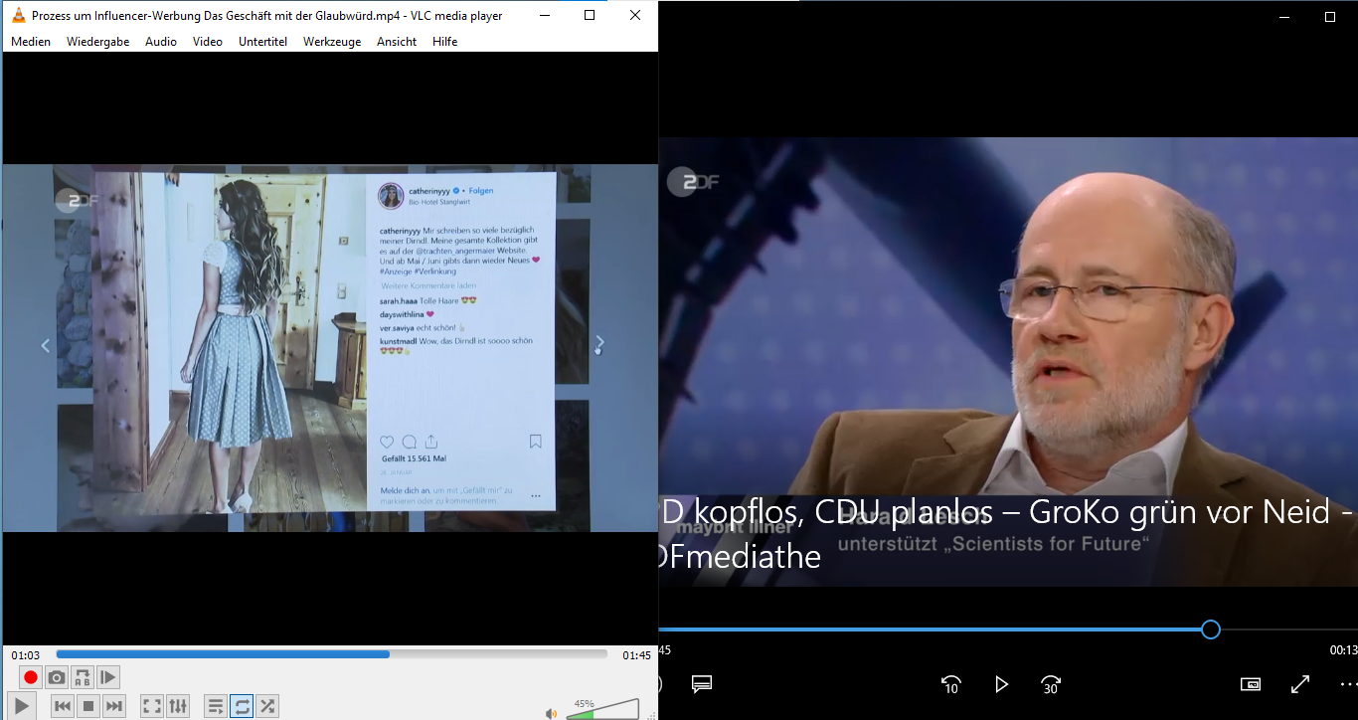Show the VLC playlist

[215, 706]
